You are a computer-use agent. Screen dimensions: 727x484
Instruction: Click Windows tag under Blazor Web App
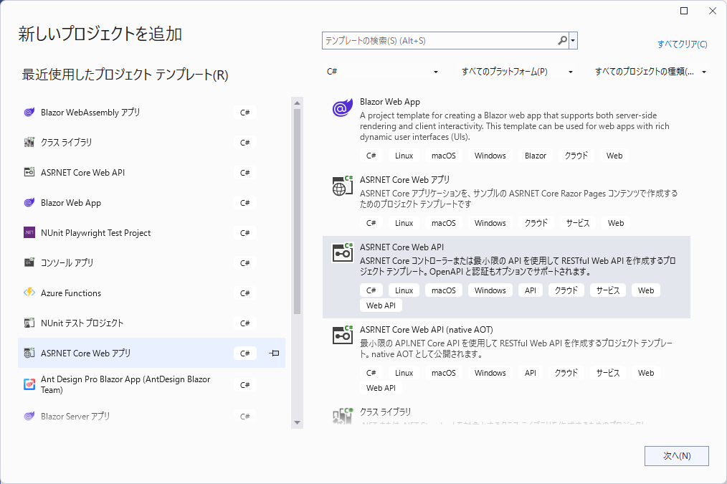point(490,156)
